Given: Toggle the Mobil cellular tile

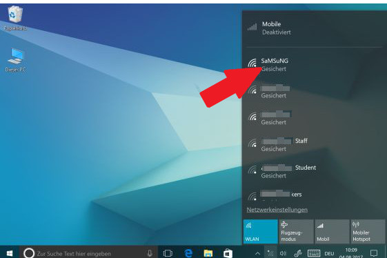Looking at the screenshot, I should pyautogui.click(x=332, y=231).
